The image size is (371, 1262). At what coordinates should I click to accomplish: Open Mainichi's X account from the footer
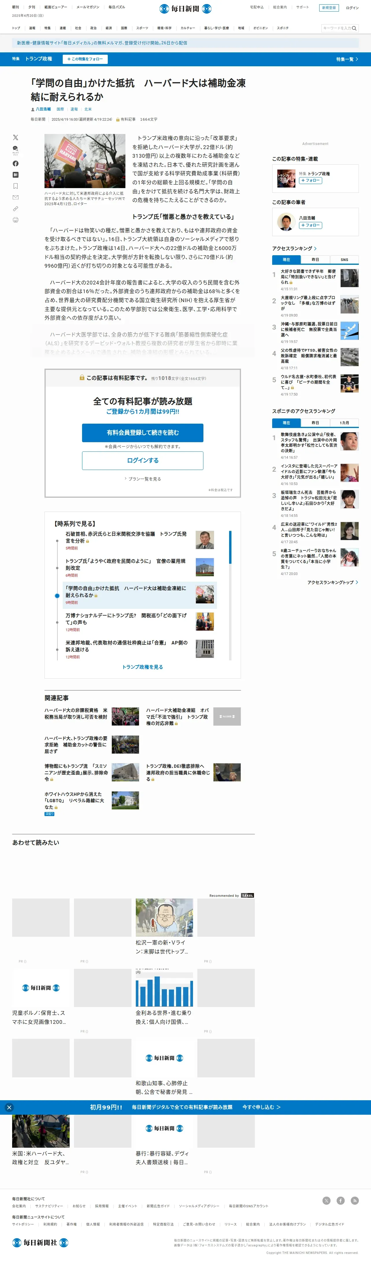[327, 1200]
